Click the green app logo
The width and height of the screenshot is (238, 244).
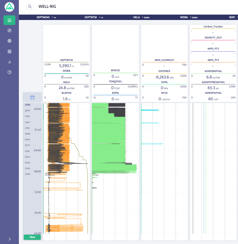(9, 6)
